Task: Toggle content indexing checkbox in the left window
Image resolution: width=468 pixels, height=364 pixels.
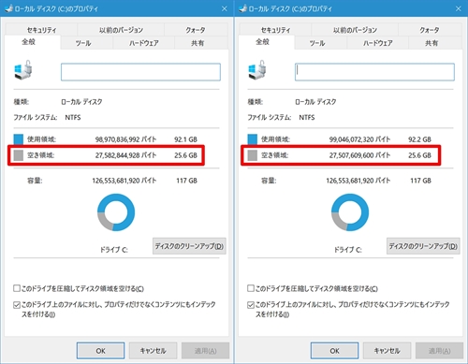Action: pyautogui.click(x=17, y=305)
